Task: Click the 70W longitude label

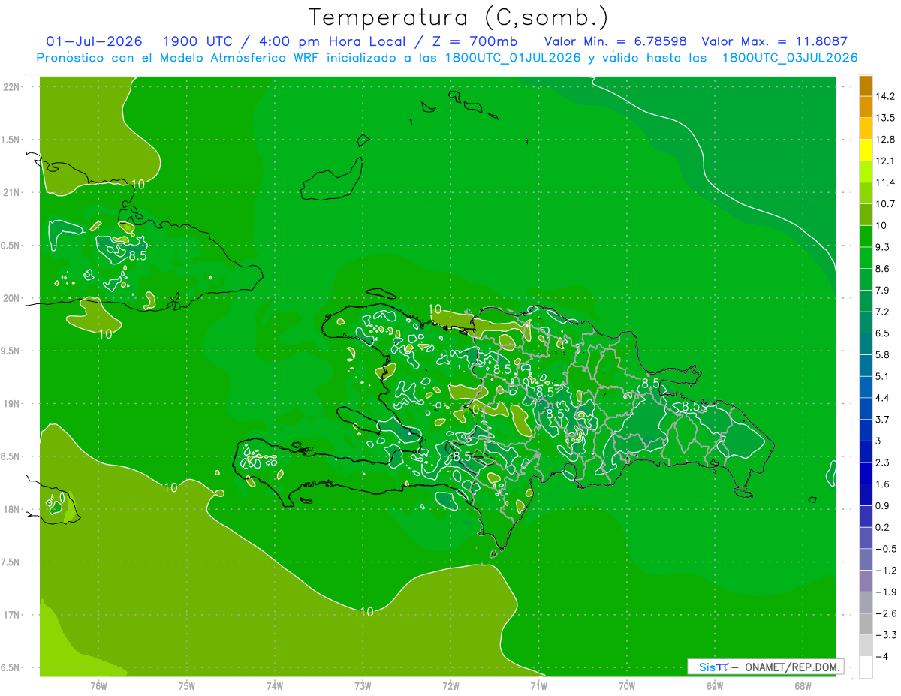Action: point(626,685)
